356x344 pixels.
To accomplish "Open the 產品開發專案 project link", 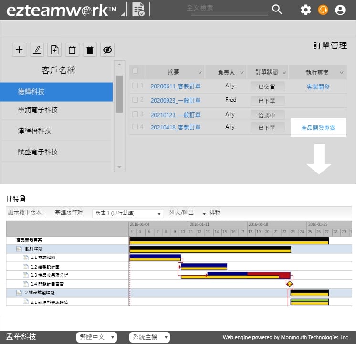I will [x=318, y=128].
